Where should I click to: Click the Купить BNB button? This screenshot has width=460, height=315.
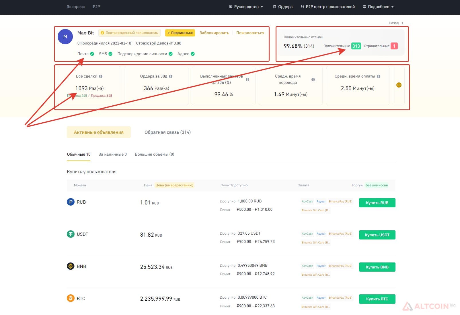(377, 267)
